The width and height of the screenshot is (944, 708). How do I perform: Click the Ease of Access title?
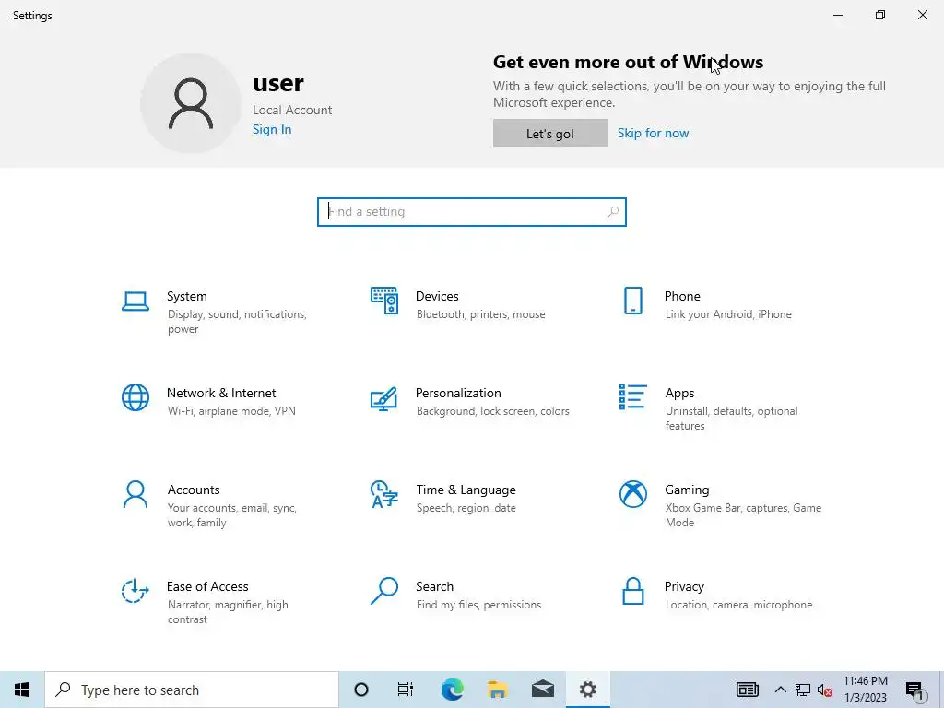point(207,586)
